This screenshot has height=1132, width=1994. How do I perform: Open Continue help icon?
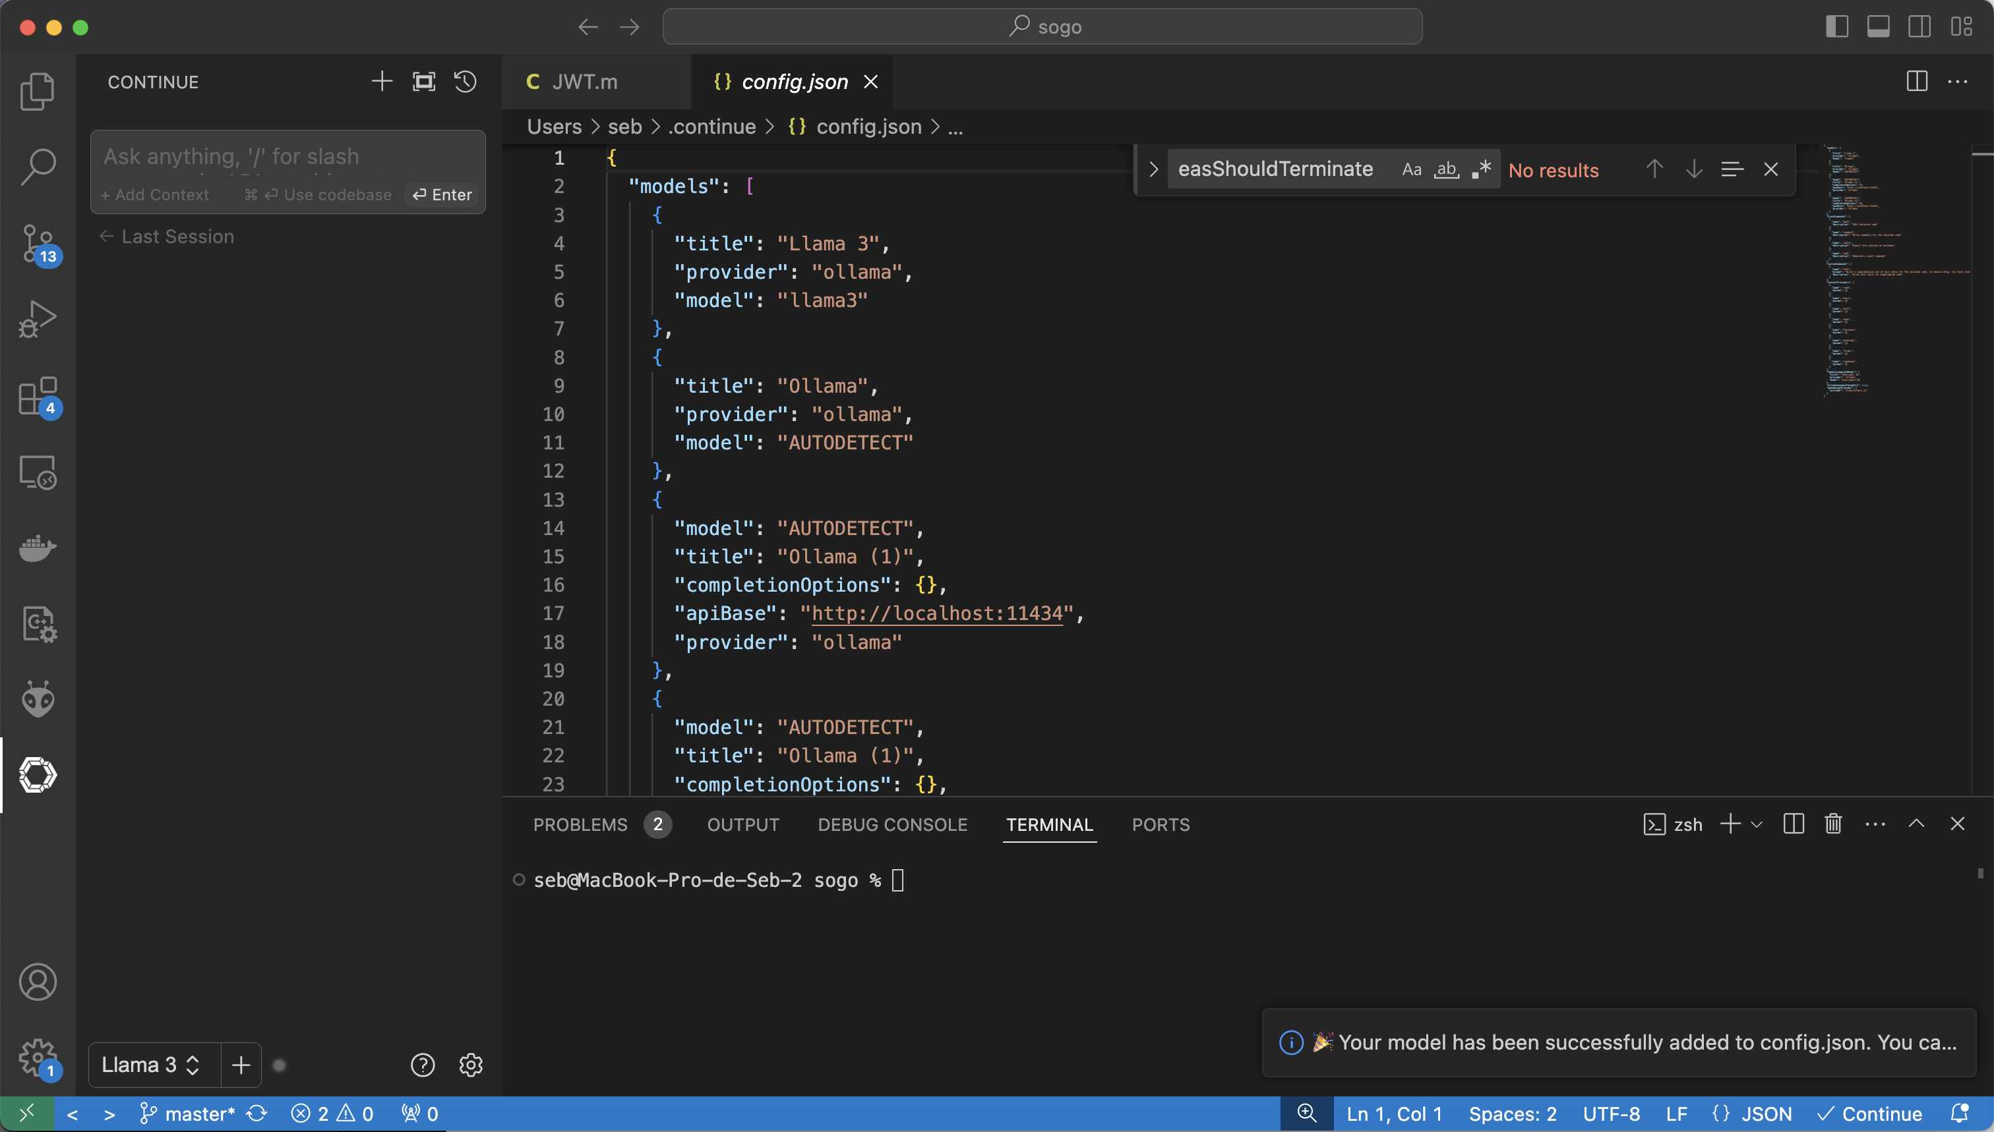pyautogui.click(x=423, y=1064)
